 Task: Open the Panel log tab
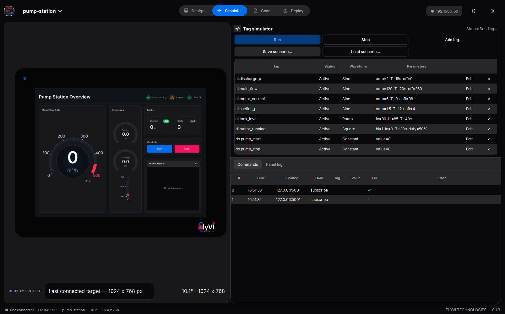tap(274, 165)
